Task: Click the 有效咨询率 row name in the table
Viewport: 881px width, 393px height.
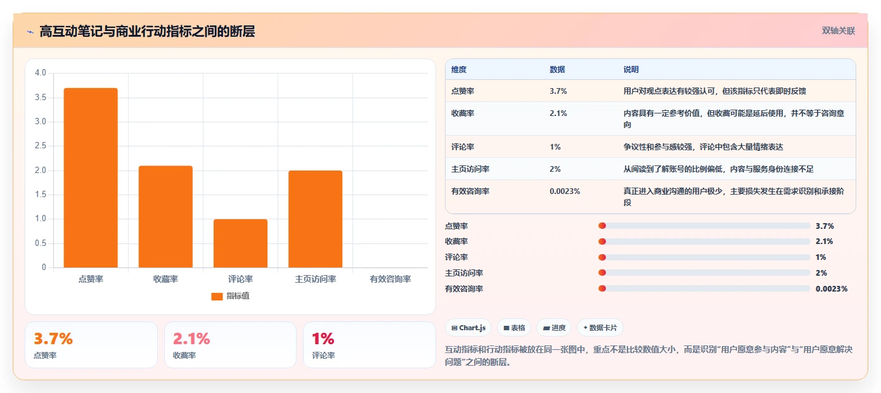Action: click(470, 191)
